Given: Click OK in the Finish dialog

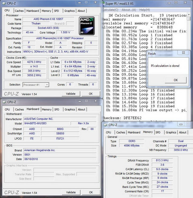Looking at the screenshot, I should click(176, 80).
